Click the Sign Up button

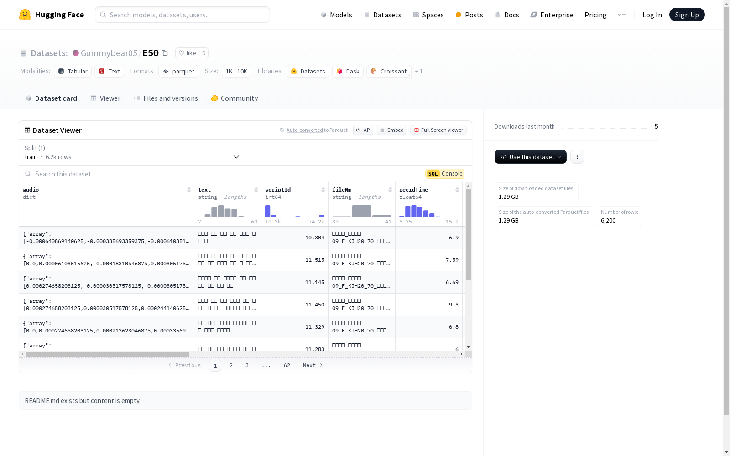coord(687,15)
